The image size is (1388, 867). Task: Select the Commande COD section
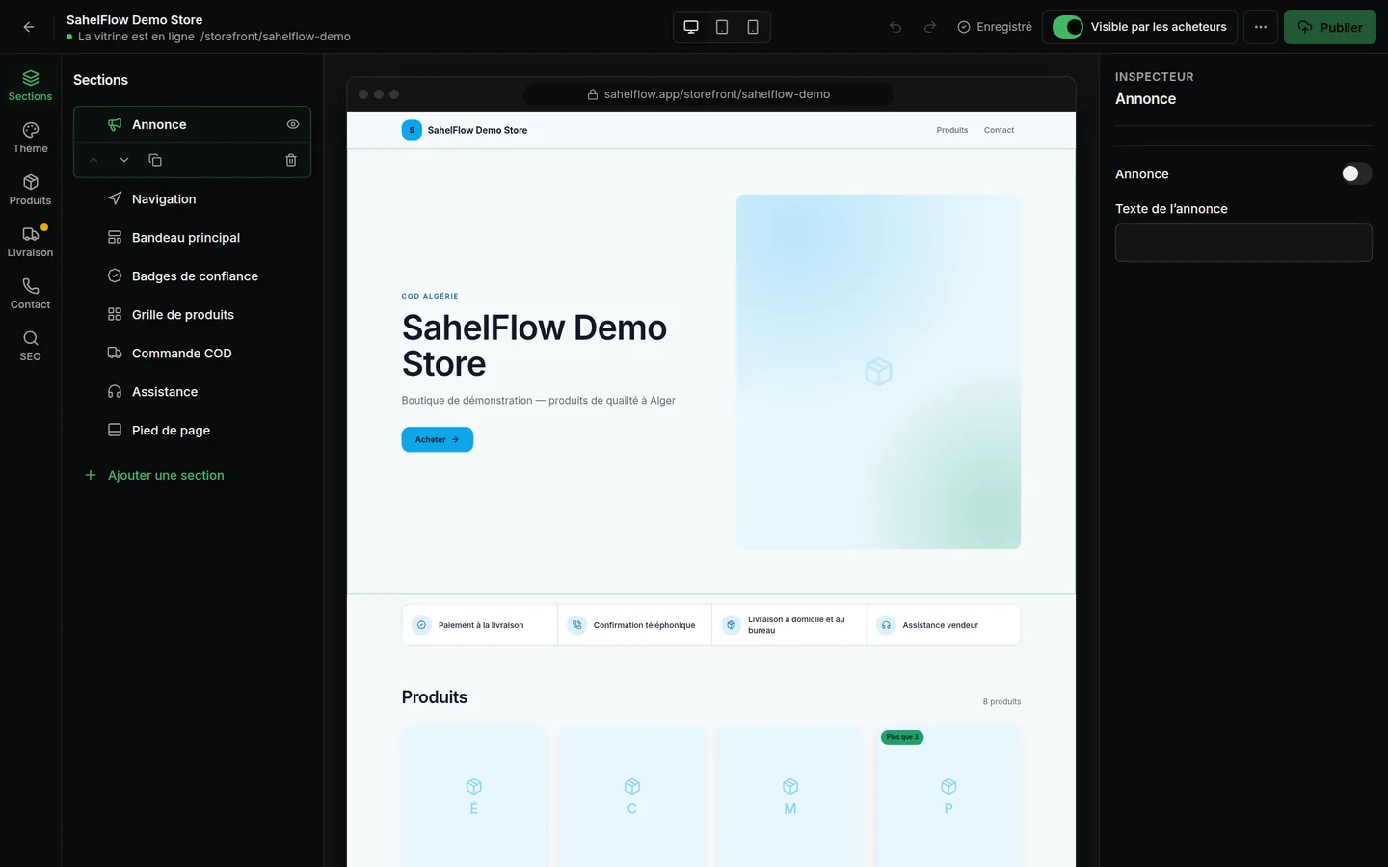pos(192,354)
